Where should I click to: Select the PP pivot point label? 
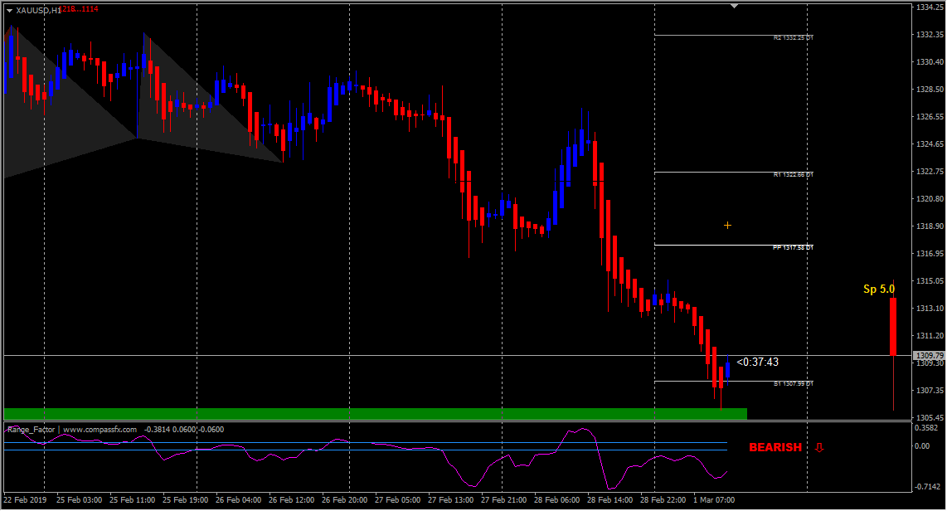pos(794,248)
